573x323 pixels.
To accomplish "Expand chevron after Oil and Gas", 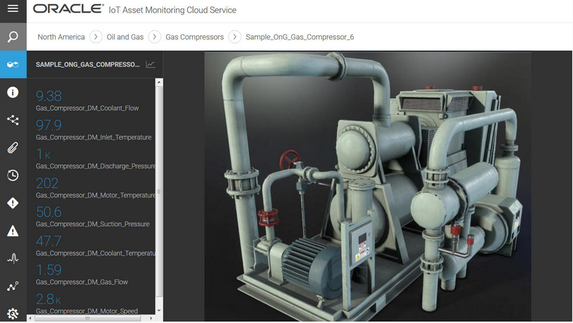I will pos(155,37).
